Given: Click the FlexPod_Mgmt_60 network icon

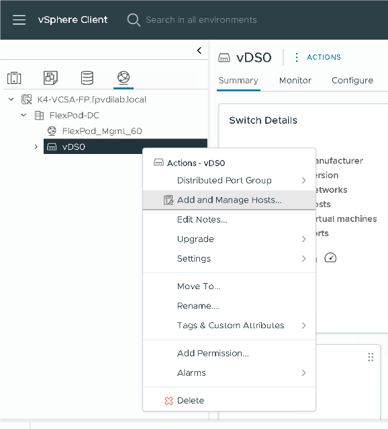Looking at the screenshot, I should point(52,131).
